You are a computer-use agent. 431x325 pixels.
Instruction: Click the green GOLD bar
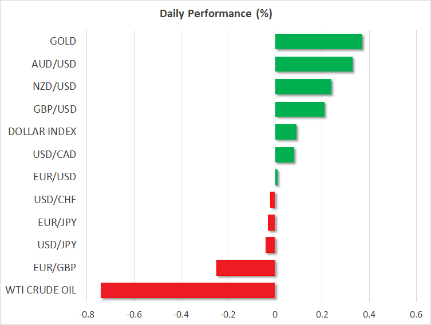point(318,42)
